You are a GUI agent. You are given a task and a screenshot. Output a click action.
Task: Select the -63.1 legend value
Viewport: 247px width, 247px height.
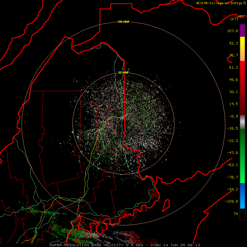[232, 165]
